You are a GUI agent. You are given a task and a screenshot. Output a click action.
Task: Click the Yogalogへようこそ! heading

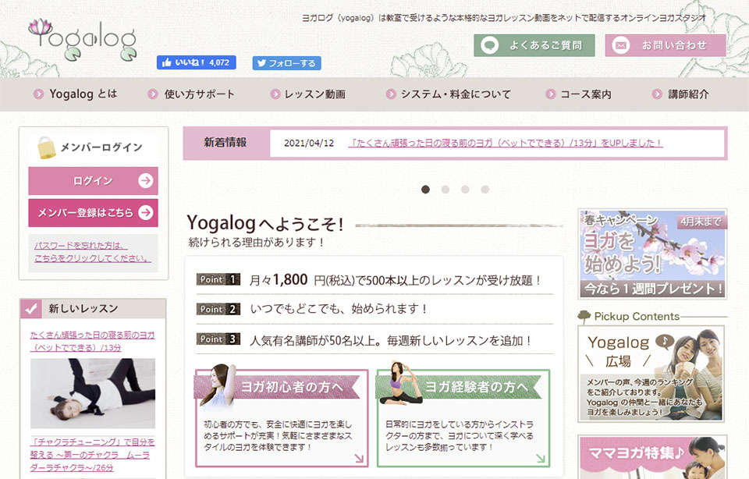pyautogui.click(x=265, y=223)
